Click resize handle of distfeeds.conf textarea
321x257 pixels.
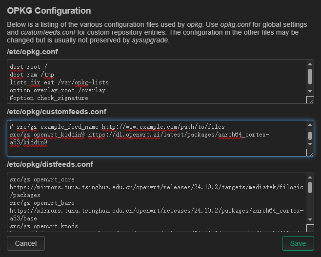pyautogui.click(x=310, y=228)
